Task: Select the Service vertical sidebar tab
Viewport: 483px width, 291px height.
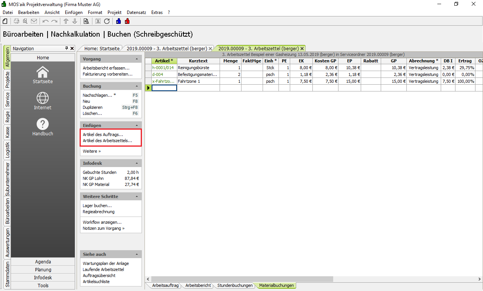Action: pyautogui.click(x=7, y=99)
